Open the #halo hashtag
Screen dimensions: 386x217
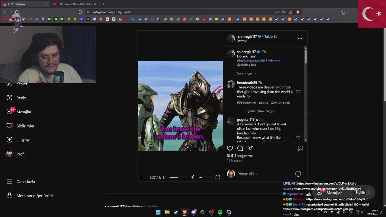241,61
